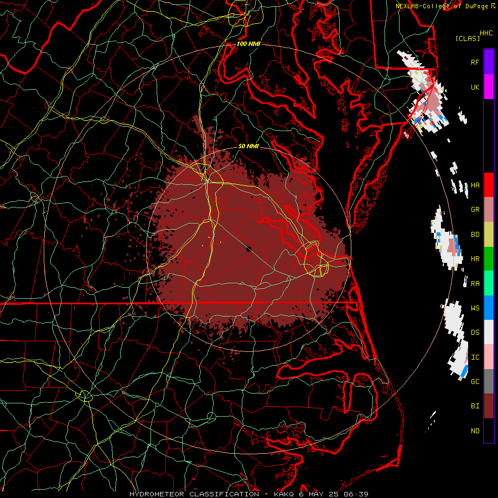Click the 'GR' legend label
Viewport: 498px width, 498px height.
click(475, 210)
